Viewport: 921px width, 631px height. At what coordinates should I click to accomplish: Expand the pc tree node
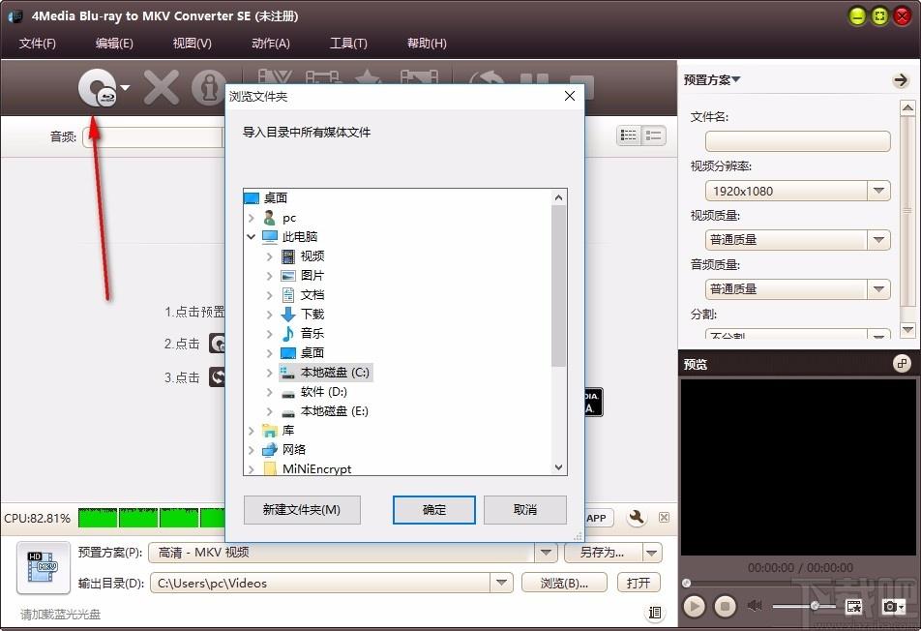coord(252,218)
